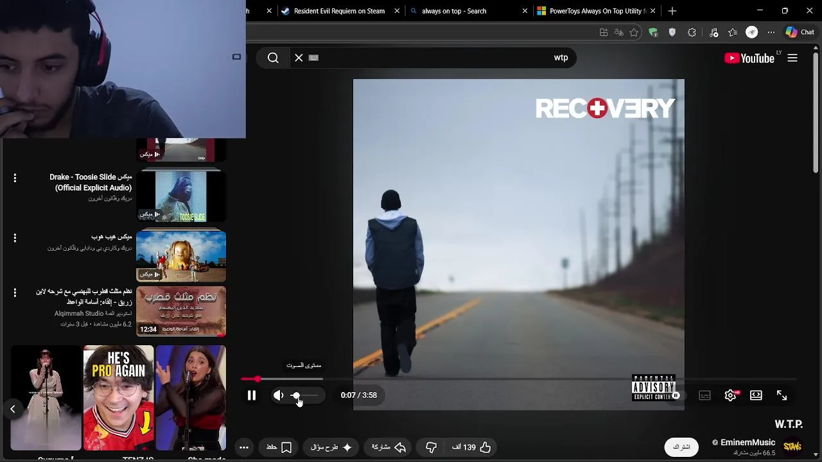Go to the YouTube home logo

(x=749, y=58)
